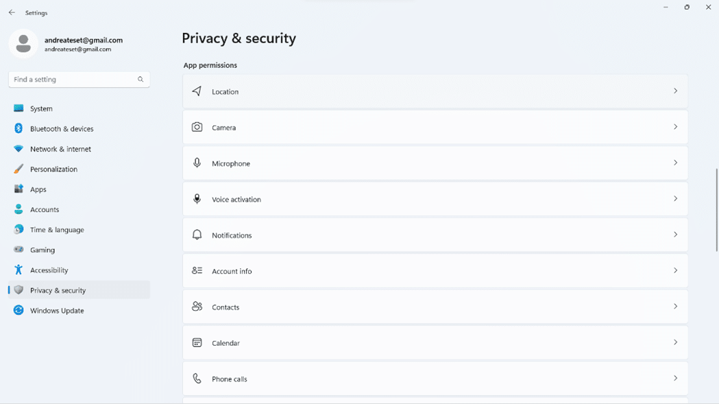Open the andreateset@gmail.com account profile
This screenshot has width=719, height=404.
click(66, 44)
